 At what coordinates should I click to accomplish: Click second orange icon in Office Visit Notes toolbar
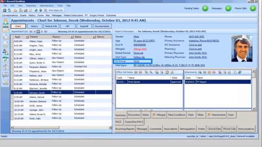(140, 72)
